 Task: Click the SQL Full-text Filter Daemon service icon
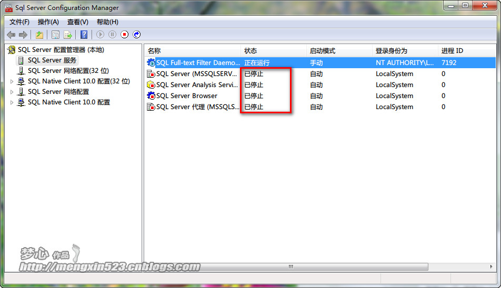coord(151,62)
